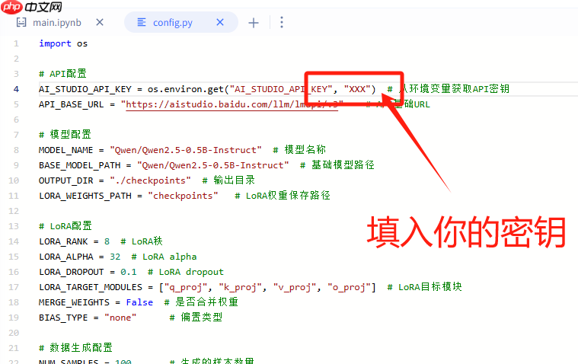The height and width of the screenshot is (364, 578).
Task: Click the LORA_DROPOUT value 0.1
Action: tap(129, 272)
